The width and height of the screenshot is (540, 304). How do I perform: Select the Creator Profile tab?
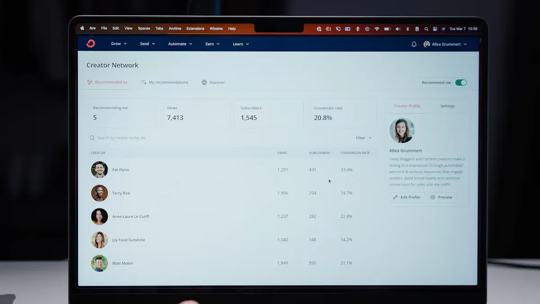407,106
